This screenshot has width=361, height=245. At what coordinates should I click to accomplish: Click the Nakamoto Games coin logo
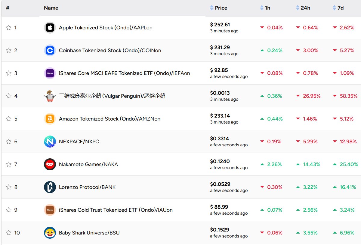click(x=50, y=164)
